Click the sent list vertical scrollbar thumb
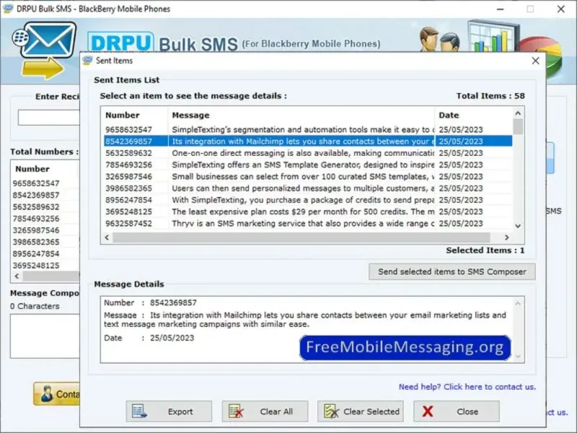Image resolution: width=577 pixels, height=433 pixels. 518,127
